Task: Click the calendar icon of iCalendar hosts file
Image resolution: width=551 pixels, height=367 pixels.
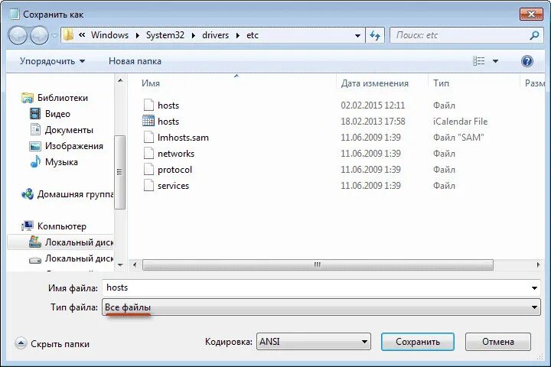Action: pos(148,121)
